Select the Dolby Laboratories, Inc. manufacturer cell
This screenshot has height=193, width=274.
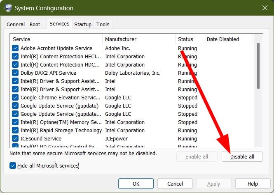pos(133,73)
